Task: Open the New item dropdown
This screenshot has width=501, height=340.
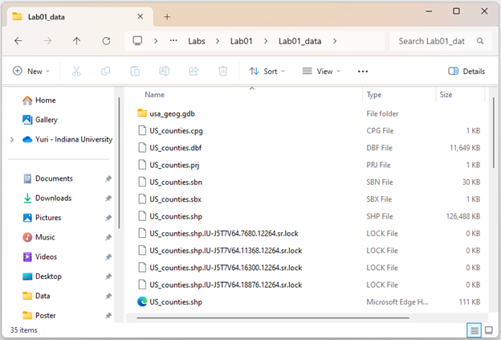Action: click(31, 71)
